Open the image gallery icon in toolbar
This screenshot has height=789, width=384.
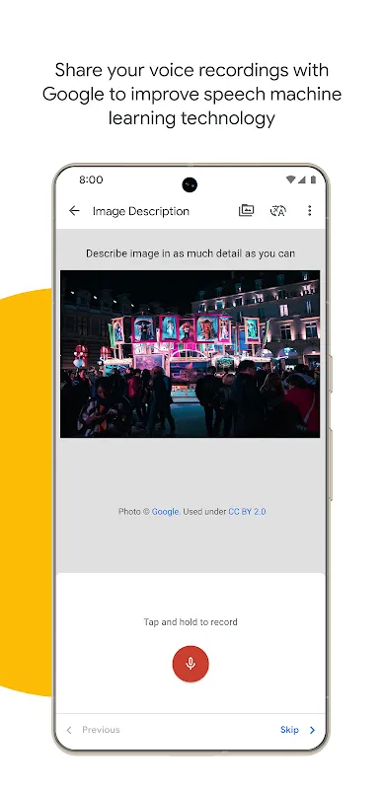pyautogui.click(x=246, y=210)
